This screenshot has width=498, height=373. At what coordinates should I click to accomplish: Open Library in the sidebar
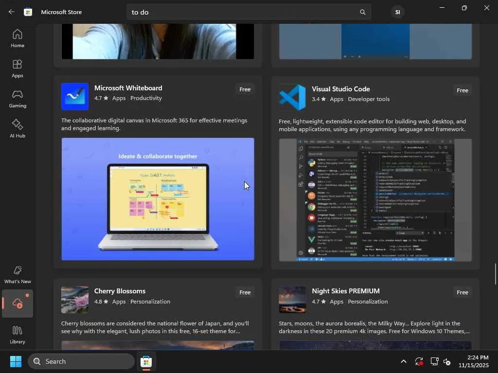(x=18, y=335)
